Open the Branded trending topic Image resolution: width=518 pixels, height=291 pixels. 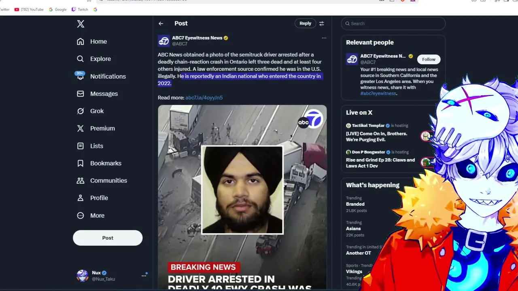355,204
